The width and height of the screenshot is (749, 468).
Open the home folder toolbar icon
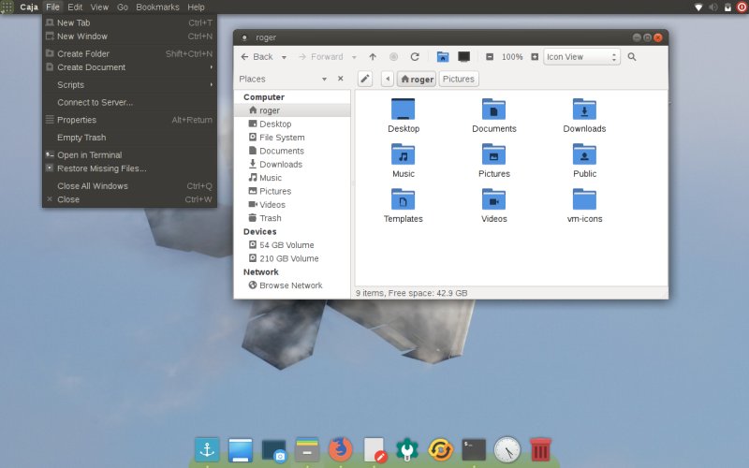coord(443,57)
